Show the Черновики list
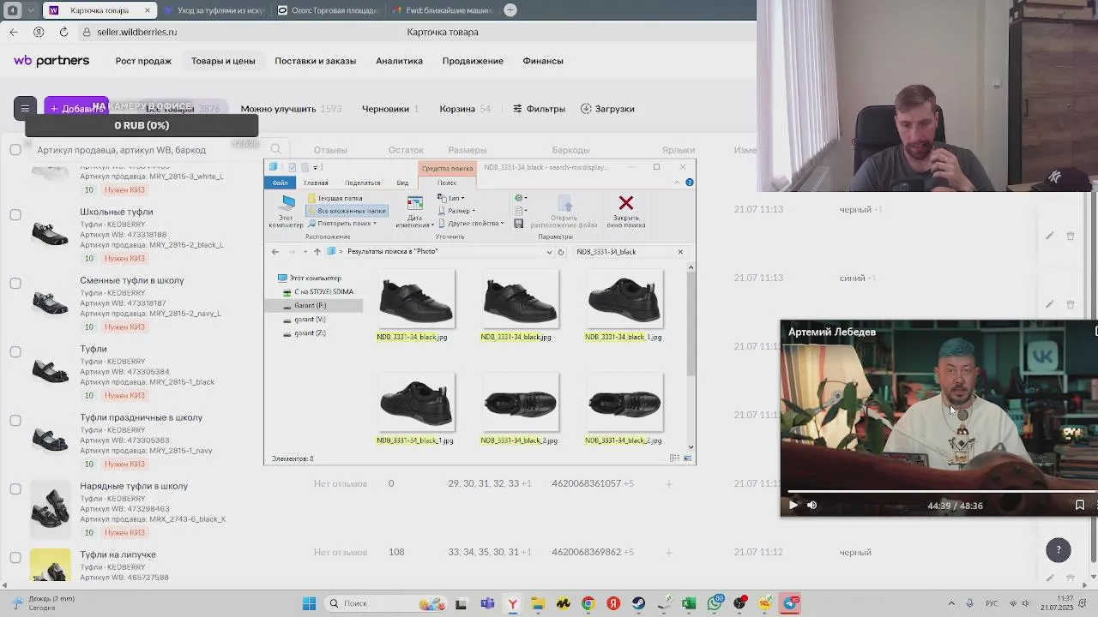Viewport: 1098px width, 617px height. point(389,109)
